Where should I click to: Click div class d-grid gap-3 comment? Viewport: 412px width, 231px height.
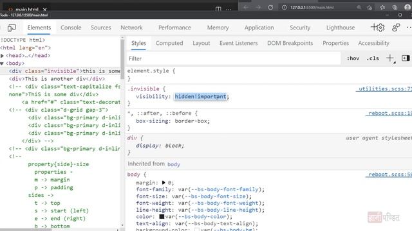point(59,110)
